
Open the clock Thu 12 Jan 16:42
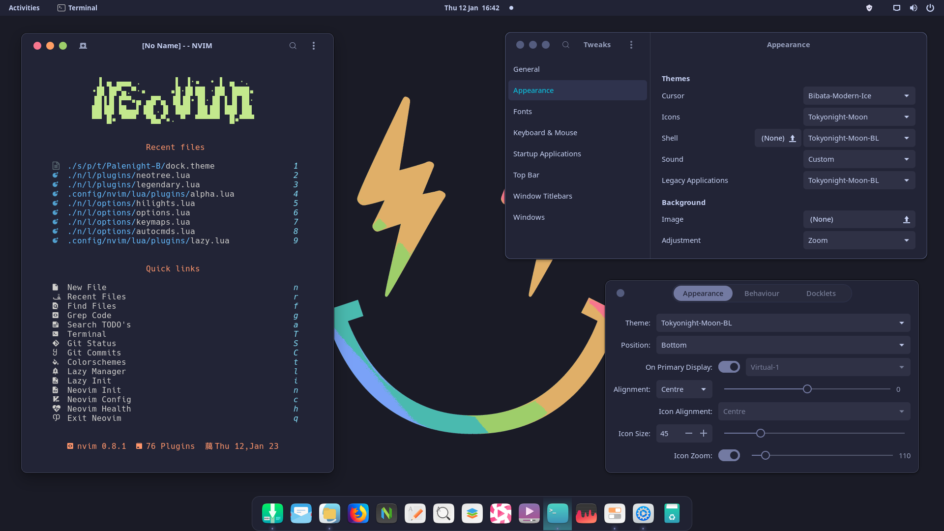[x=472, y=8]
